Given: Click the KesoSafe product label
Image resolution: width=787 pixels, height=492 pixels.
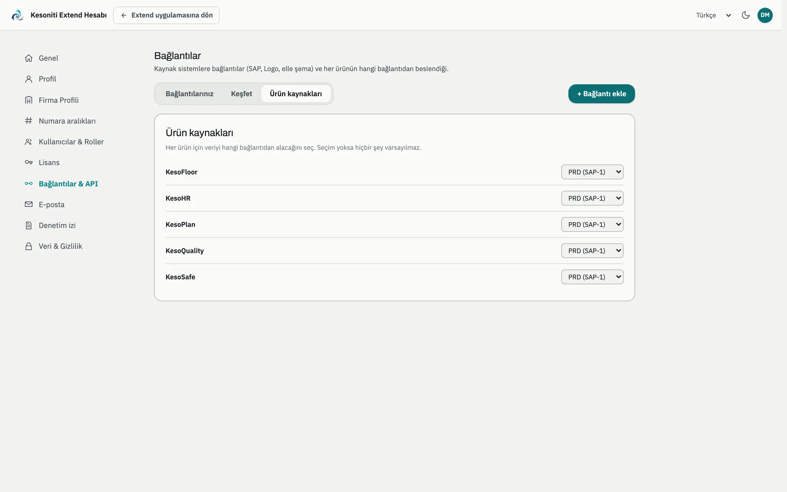Looking at the screenshot, I should (180, 277).
